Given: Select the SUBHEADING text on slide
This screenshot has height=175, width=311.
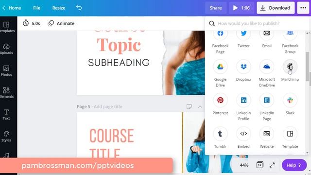Looking at the screenshot, I should (119, 63).
